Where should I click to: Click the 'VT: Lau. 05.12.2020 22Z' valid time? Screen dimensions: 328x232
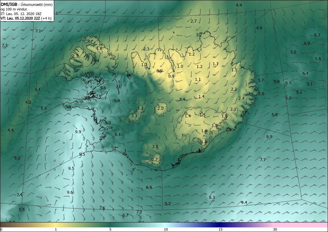click(20, 18)
